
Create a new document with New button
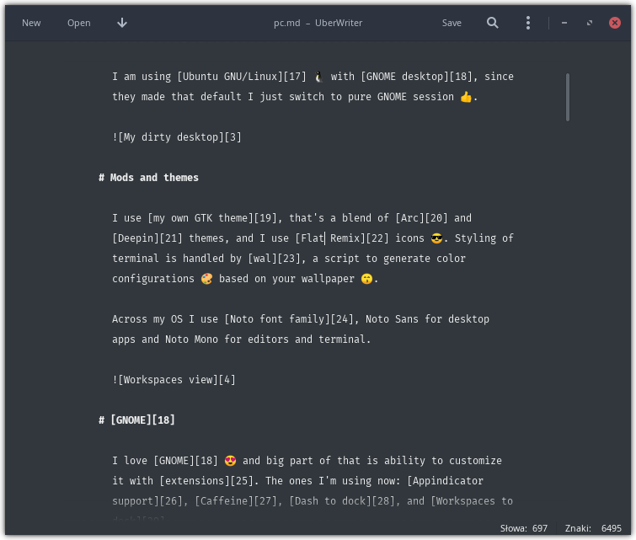[x=31, y=23]
